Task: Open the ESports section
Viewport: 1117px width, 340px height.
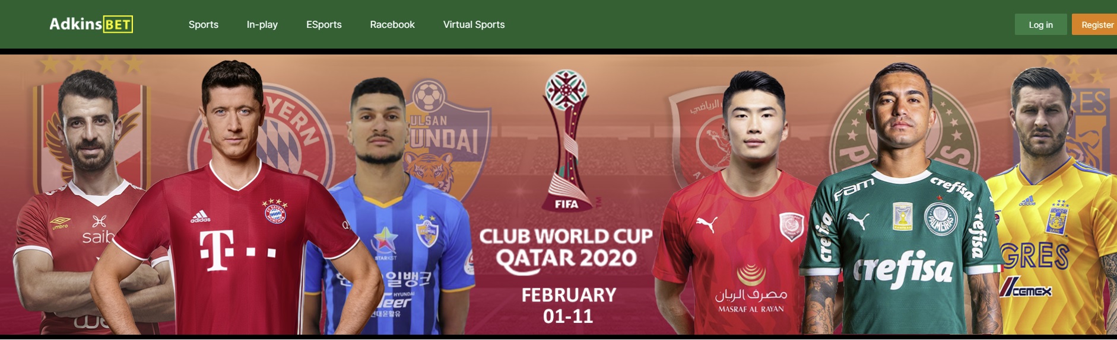Action: pyautogui.click(x=324, y=24)
